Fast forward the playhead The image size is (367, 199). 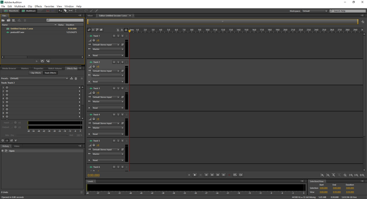(218, 175)
